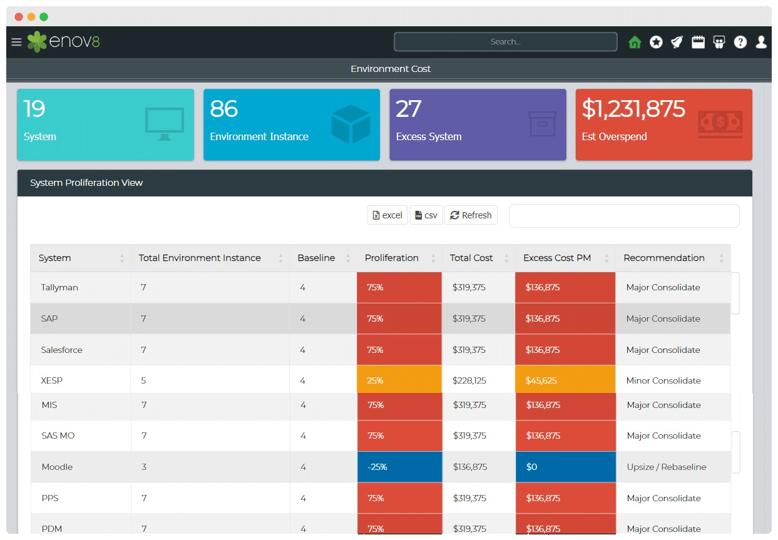
Task: Open the calendar icon in header
Action: (698, 42)
